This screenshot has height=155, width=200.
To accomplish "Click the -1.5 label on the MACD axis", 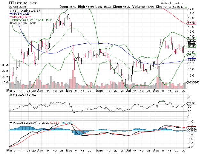I will 191,143.
